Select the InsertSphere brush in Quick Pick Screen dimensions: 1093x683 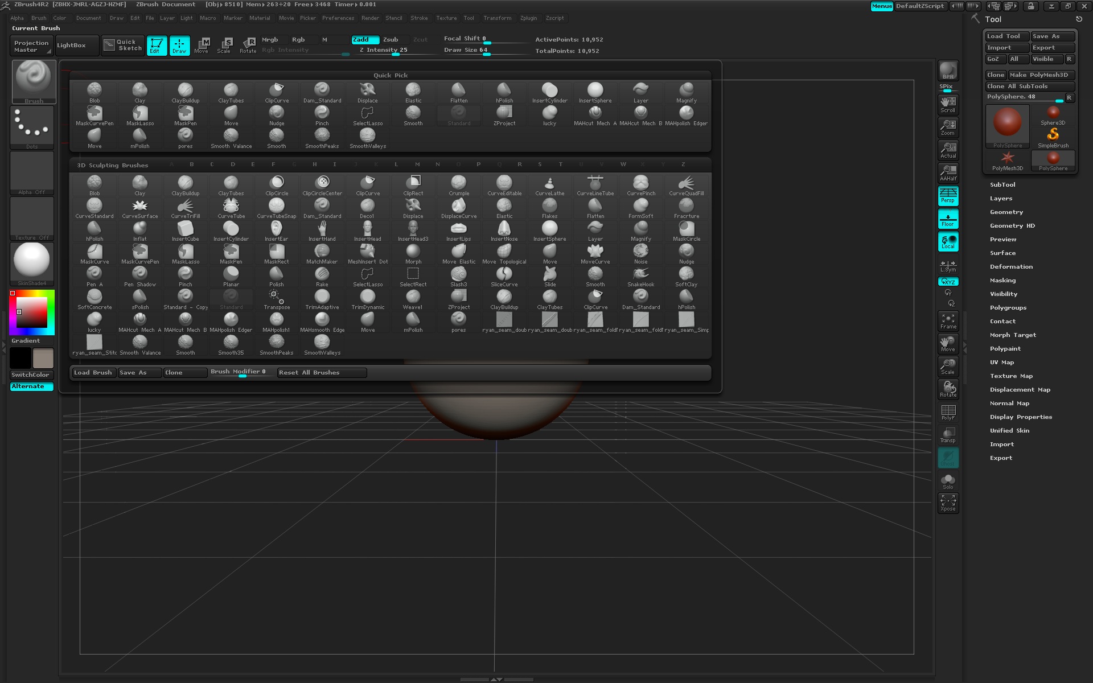point(595,93)
